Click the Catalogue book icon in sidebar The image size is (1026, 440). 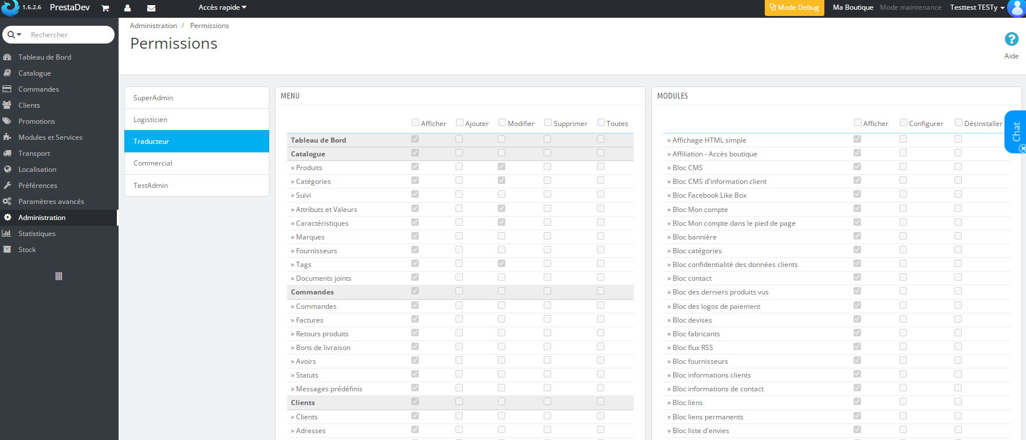tap(7, 73)
